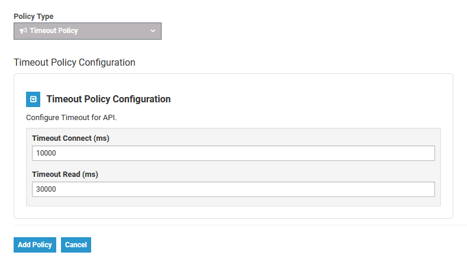Screen dimensions: 467x265
Task: Click the chevron arrow on Timeout Policy selector
Action: click(153, 31)
